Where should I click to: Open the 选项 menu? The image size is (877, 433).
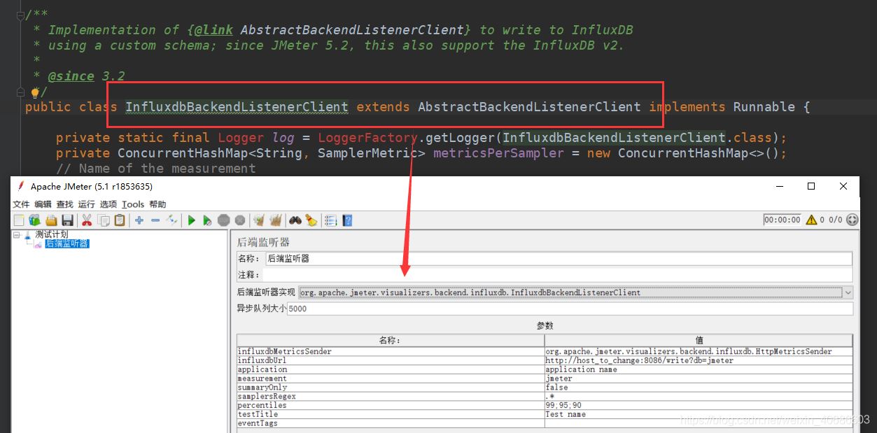108,204
